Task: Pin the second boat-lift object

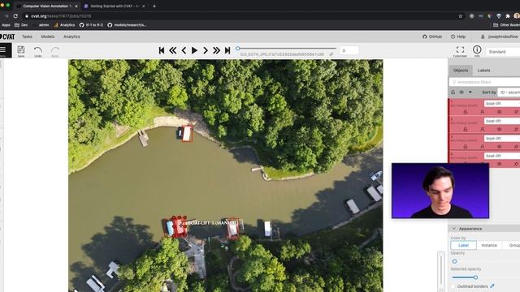Action: (x=516, y=130)
